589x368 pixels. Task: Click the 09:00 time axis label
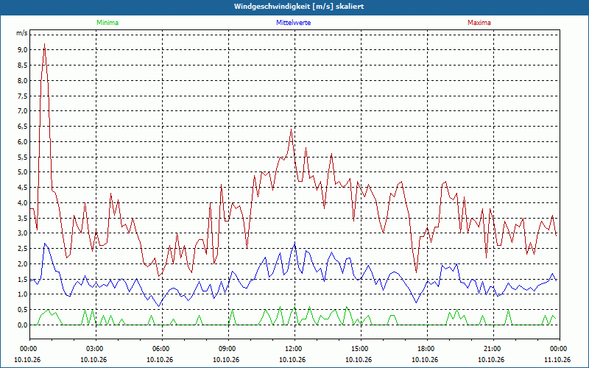[x=228, y=349]
